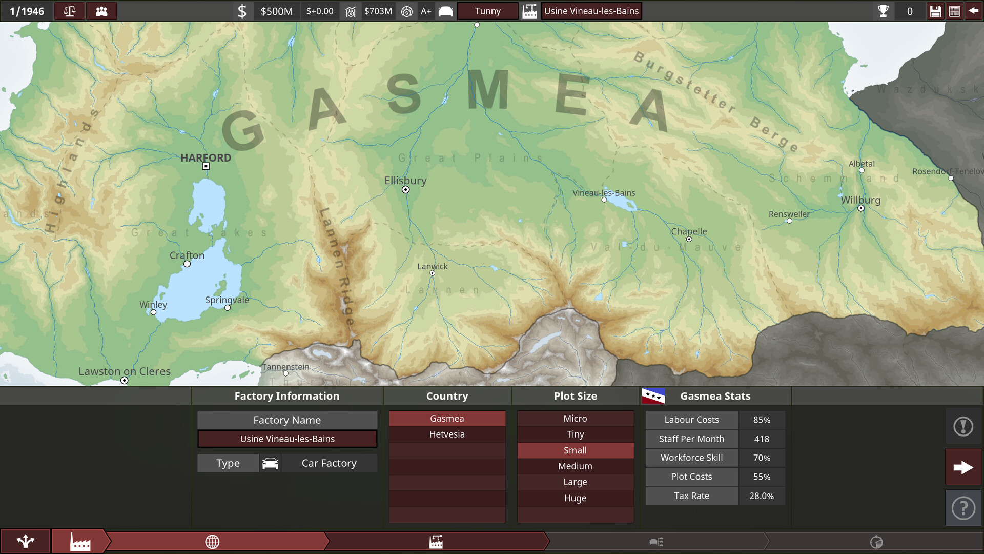Open the HR panel via the people icon
Viewport: 984px width, 554px height.
101,11
